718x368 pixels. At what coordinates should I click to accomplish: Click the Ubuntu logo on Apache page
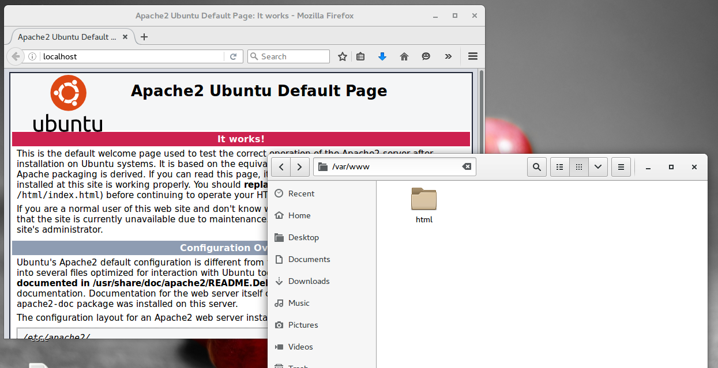pos(68,104)
